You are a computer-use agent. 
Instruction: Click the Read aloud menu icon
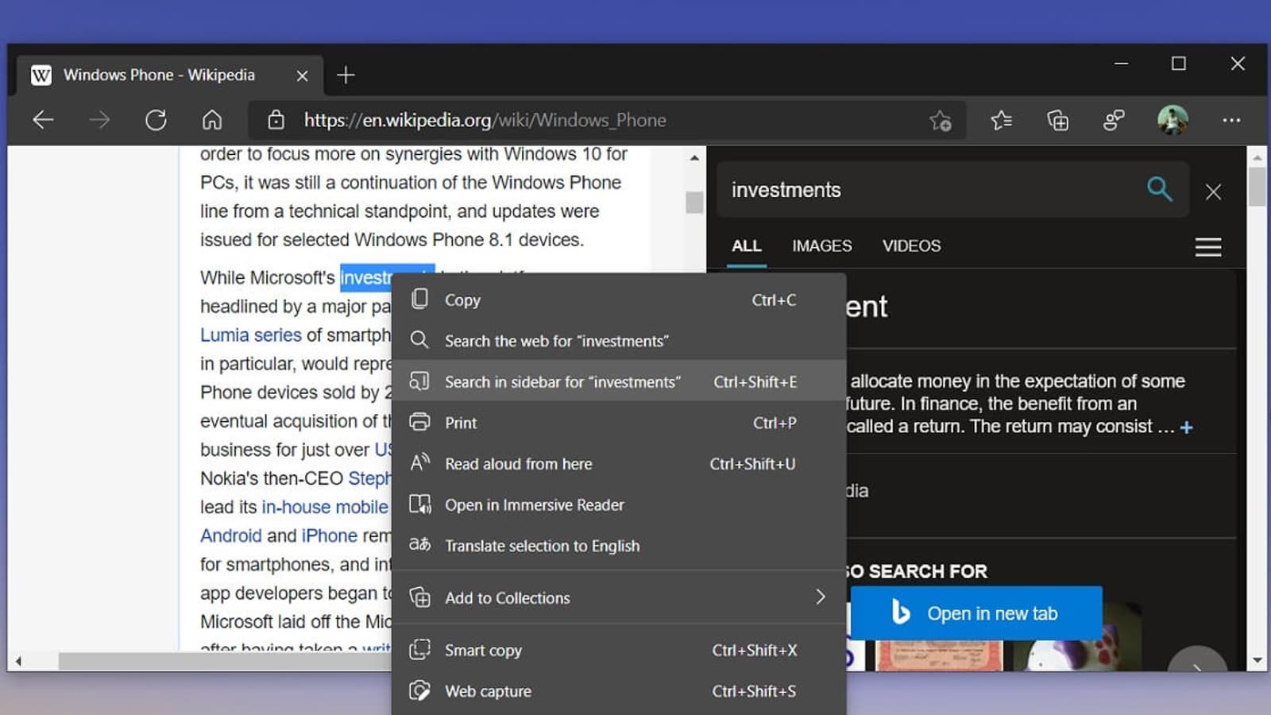(419, 462)
